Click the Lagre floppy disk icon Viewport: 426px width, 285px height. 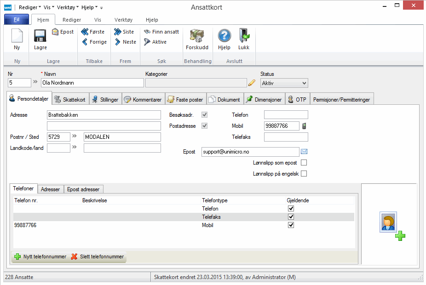tap(40, 36)
